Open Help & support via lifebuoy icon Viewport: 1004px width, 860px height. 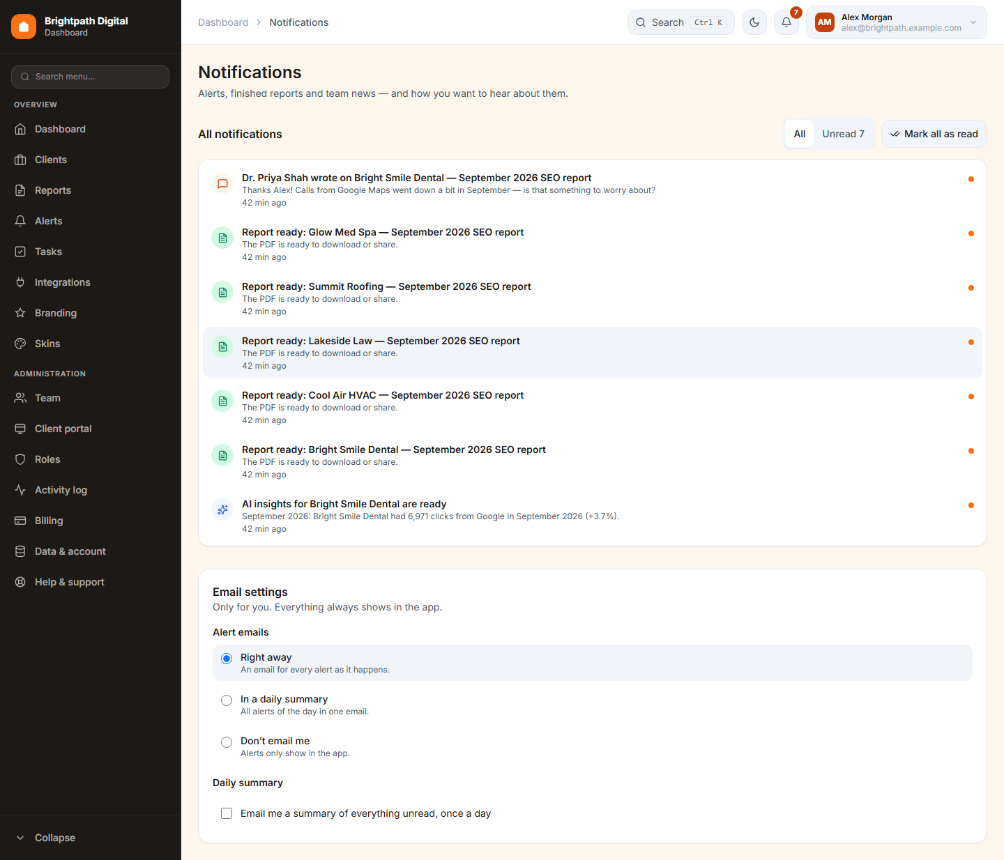pyautogui.click(x=20, y=582)
